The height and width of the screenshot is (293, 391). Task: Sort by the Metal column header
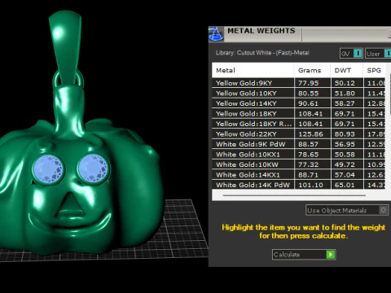(x=253, y=70)
